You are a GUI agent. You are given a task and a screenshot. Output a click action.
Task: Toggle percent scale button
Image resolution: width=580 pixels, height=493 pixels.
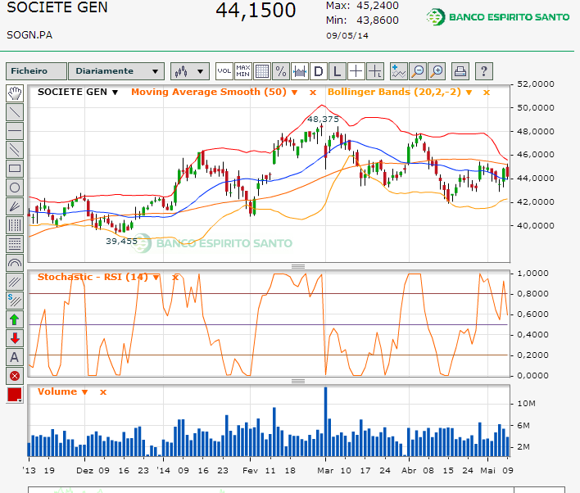pyautogui.click(x=281, y=71)
